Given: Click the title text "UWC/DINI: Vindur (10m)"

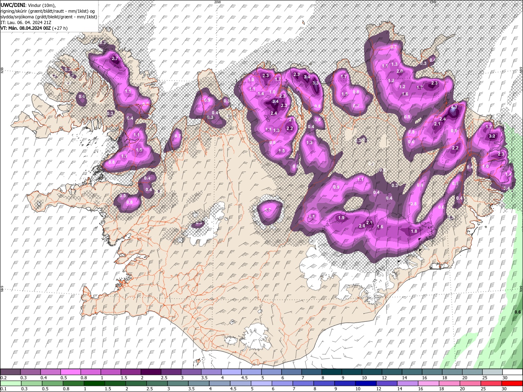Looking at the screenshot, I should (28, 5).
